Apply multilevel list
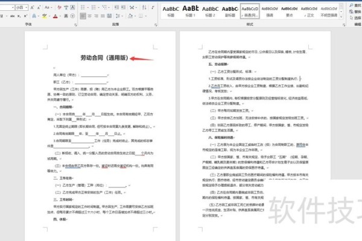Screen dimensions: 362x241 [x=104, y=8]
